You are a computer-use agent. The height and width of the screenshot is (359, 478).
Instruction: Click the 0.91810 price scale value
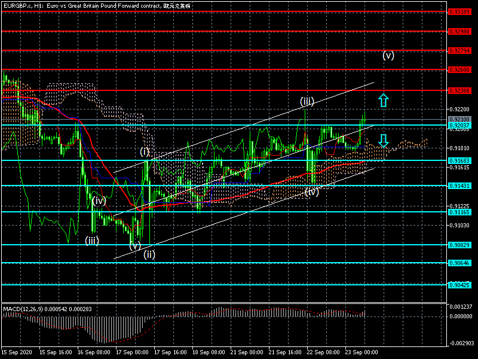pyautogui.click(x=459, y=148)
